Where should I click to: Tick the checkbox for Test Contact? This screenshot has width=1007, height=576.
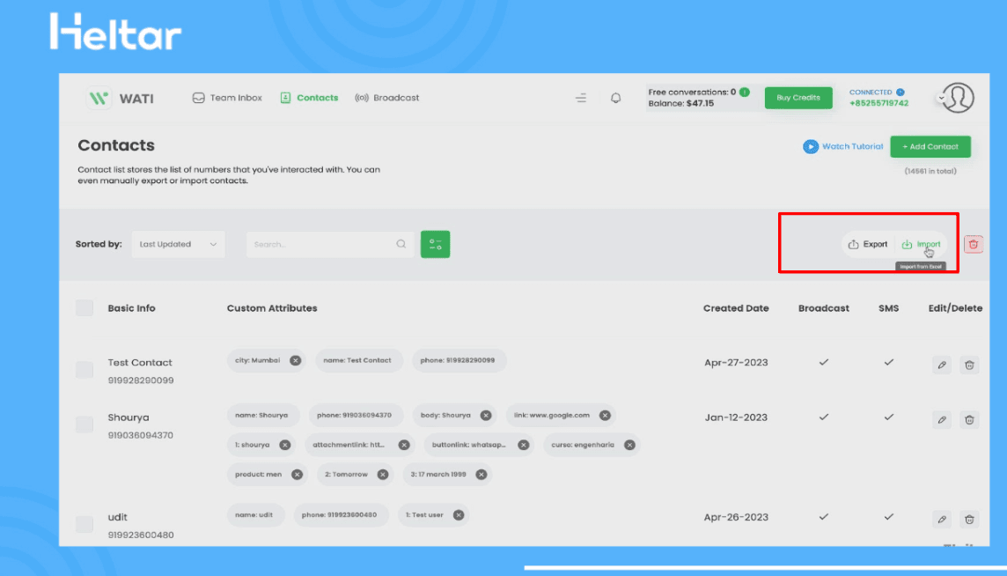85,370
